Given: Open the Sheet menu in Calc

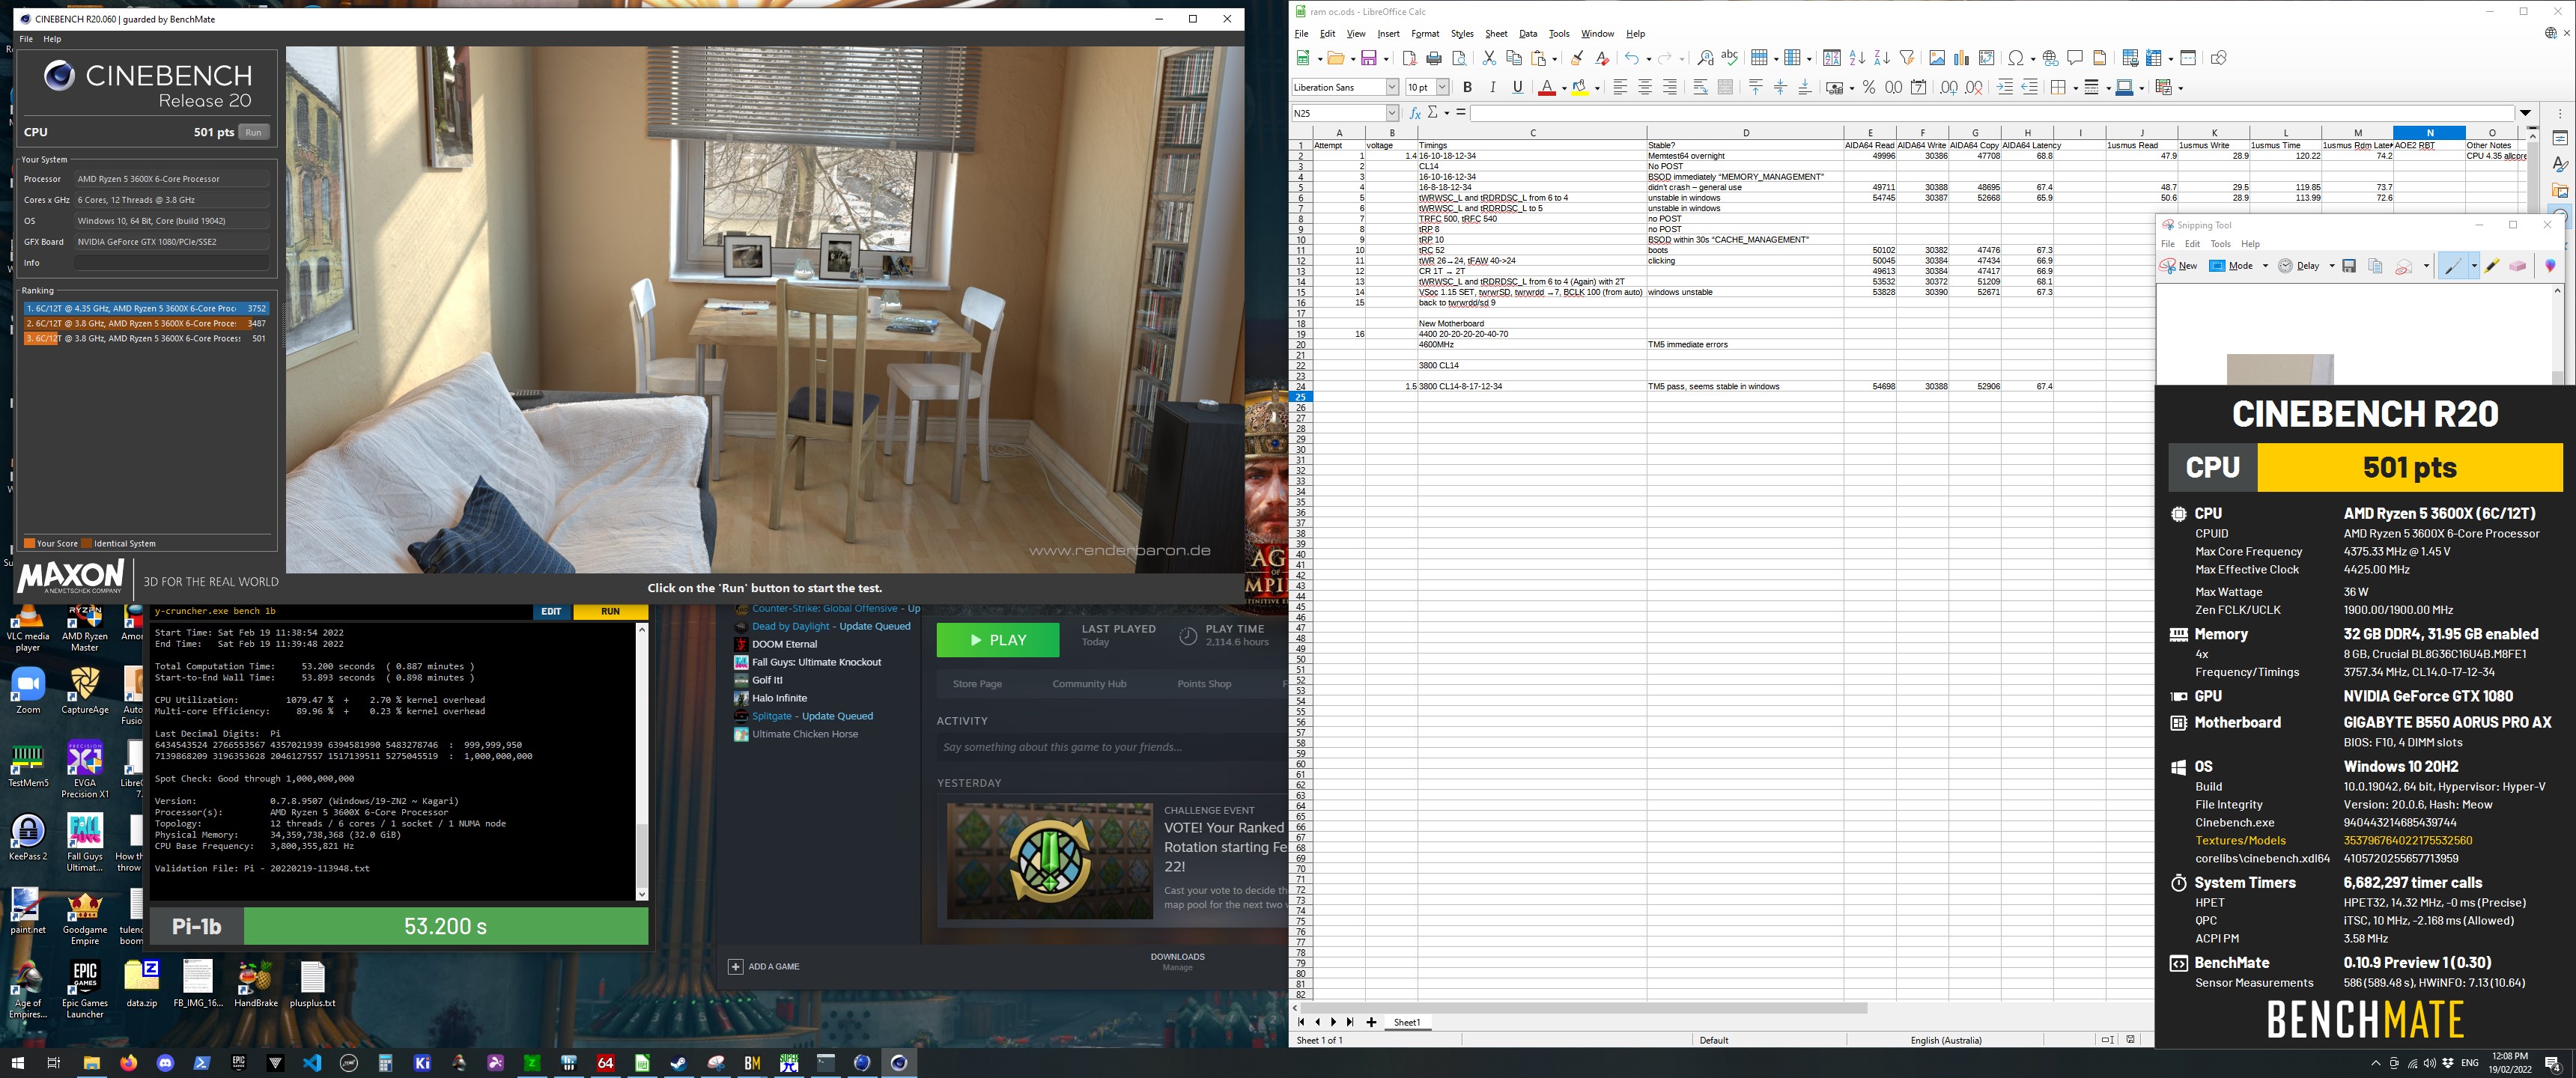Looking at the screenshot, I should (x=1496, y=34).
